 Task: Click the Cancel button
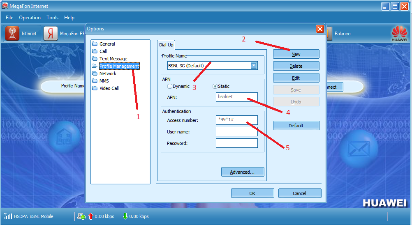point(300,193)
